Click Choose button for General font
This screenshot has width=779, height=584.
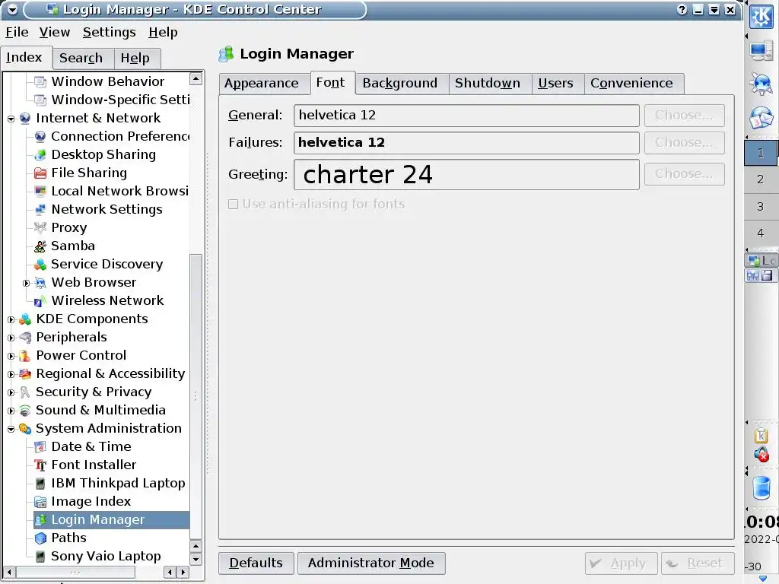(684, 116)
